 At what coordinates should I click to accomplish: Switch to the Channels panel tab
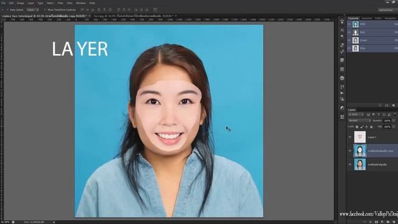pyautogui.click(x=353, y=18)
